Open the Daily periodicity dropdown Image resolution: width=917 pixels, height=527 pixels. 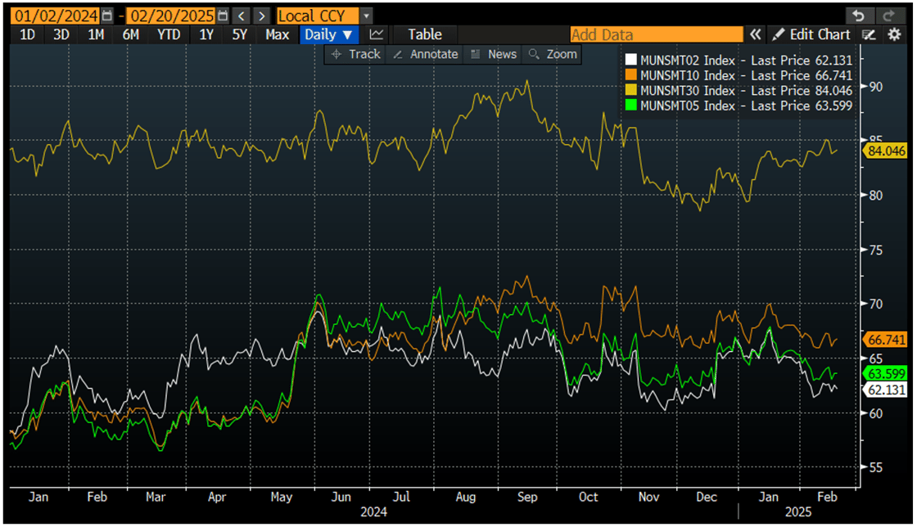coord(327,34)
